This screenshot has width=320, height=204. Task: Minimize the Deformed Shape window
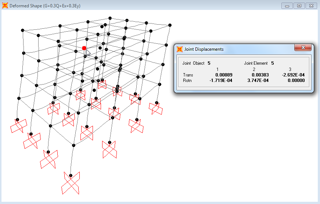pyautogui.click(x=287, y=6)
